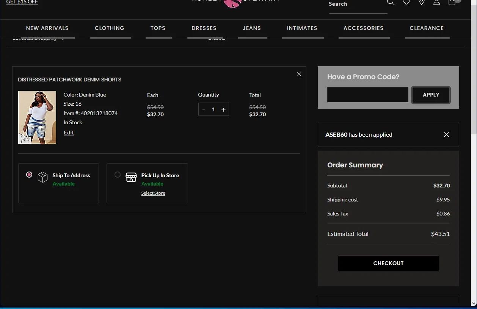
Task: Click the storefront pickup icon
Action: (x=131, y=177)
